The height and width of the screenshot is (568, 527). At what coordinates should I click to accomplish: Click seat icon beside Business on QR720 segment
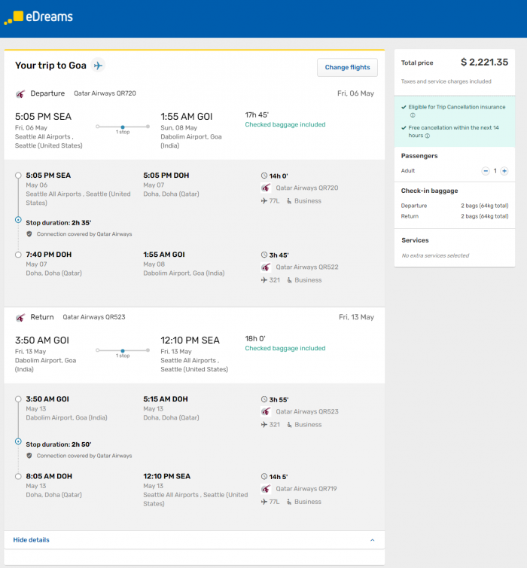(289, 201)
